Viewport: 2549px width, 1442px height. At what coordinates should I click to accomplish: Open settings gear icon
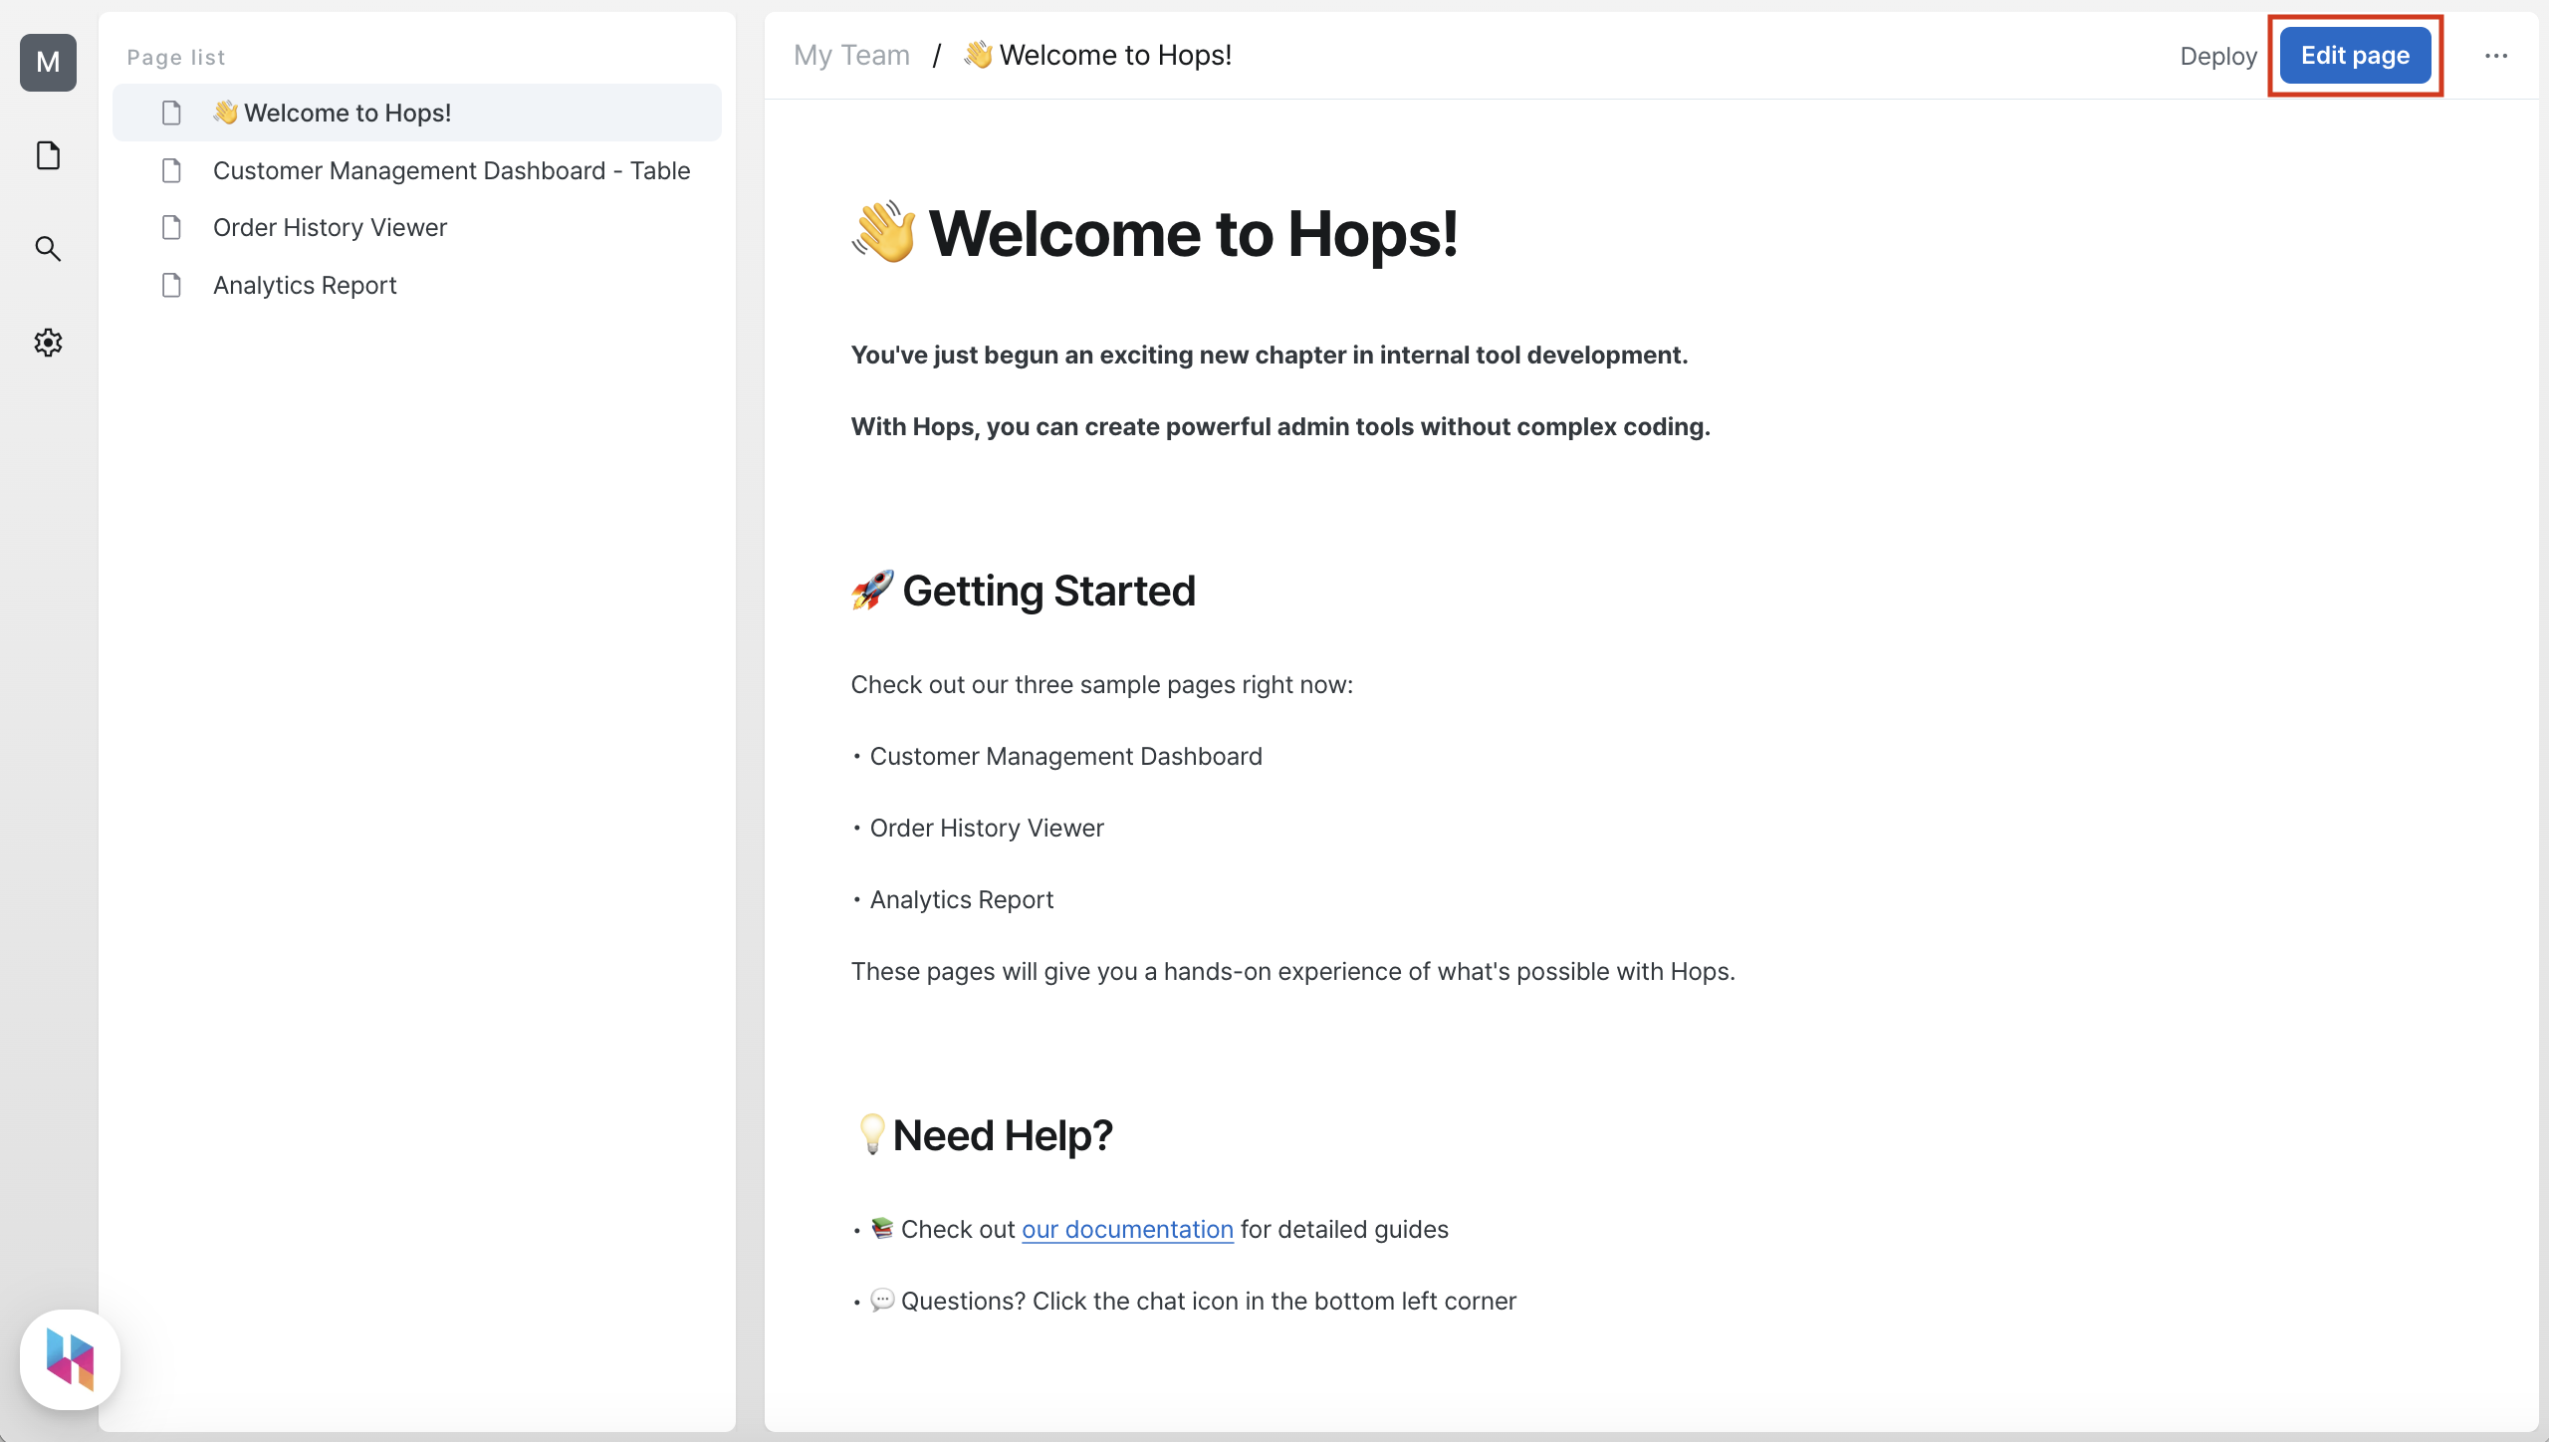click(x=48, y=343)
